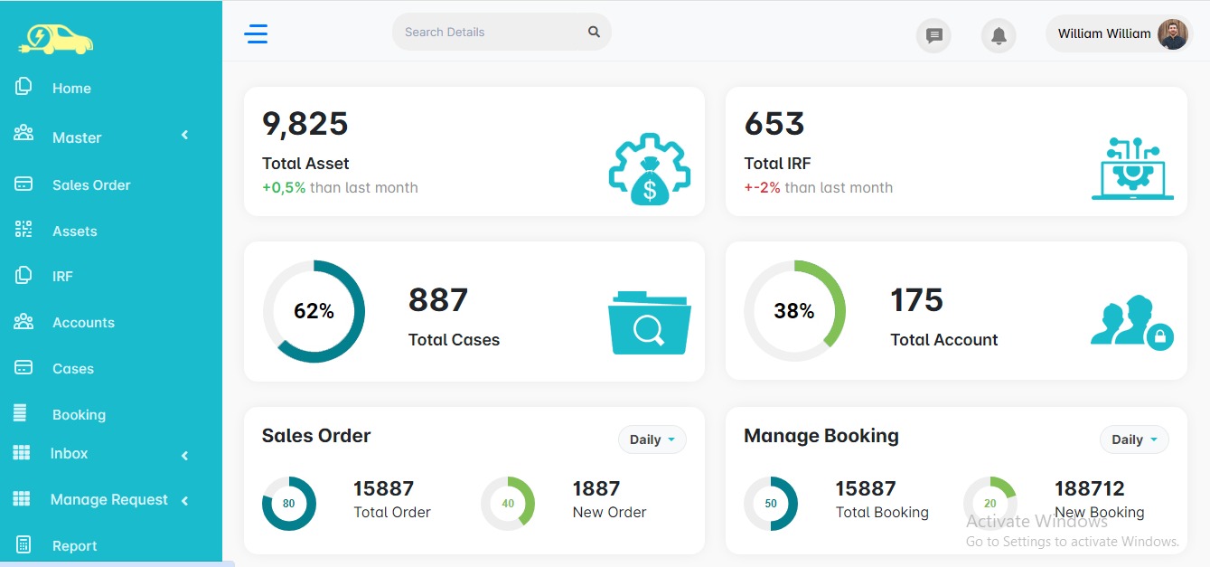Open the William William profile button
The width and height of the screenshot is (1210, 567).
tap(1119, 34)
